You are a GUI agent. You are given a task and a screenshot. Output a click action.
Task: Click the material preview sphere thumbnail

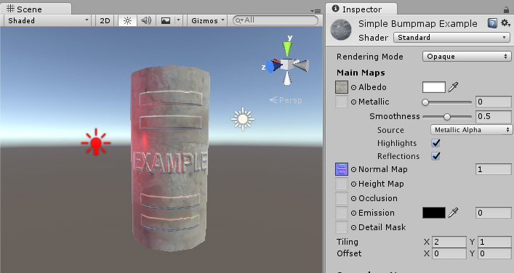click(341, 30)
